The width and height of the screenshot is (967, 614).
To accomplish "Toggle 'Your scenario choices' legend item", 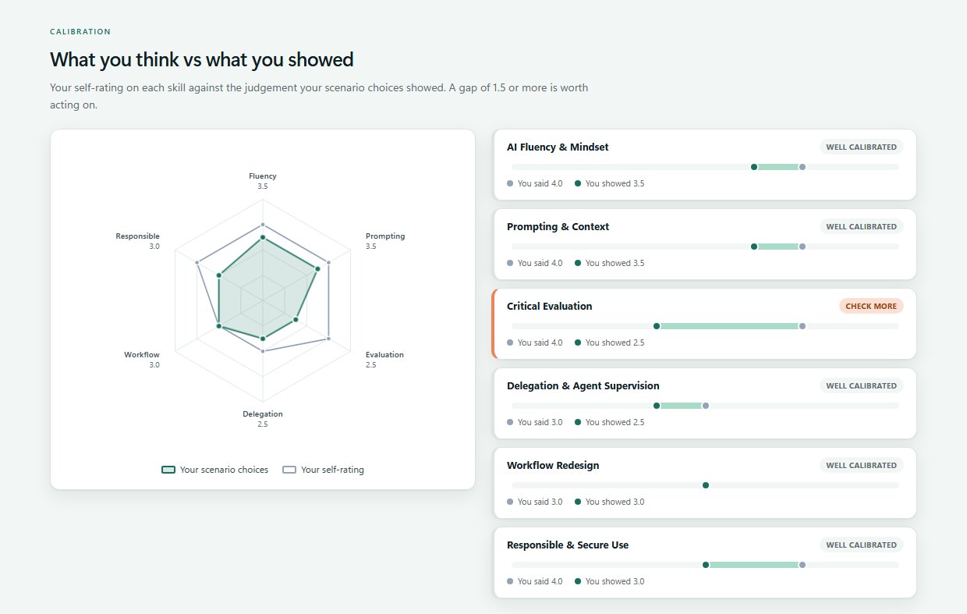I will pyautogui.click(x=214, y=470).
